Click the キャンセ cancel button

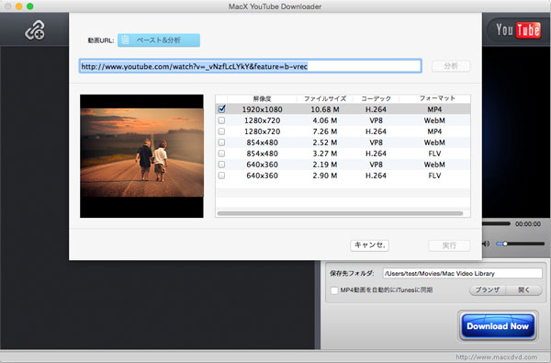click(x=370, y=245)
